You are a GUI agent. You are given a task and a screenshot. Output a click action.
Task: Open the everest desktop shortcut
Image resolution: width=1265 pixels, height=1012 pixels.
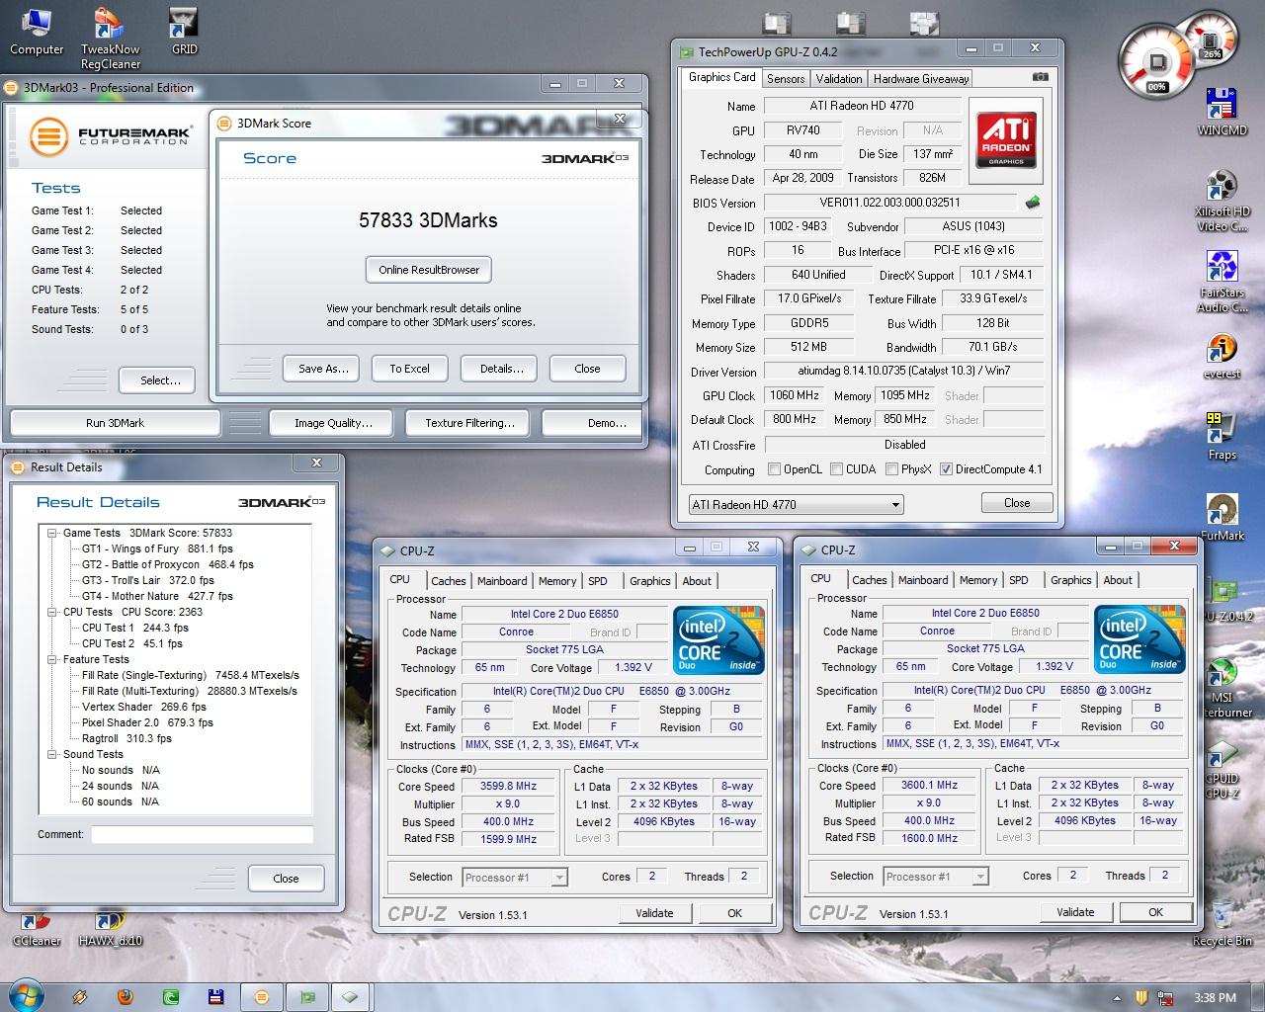pyautogui.click(x=1223, y=357)
